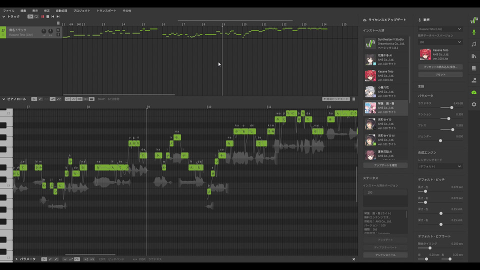Screen dimensions: 480x270
Task: Select Kasane Teto in installed list
Action: click(x=385, y=75)
